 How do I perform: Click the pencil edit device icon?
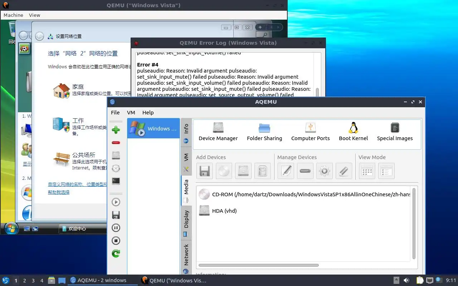point(286,171)
